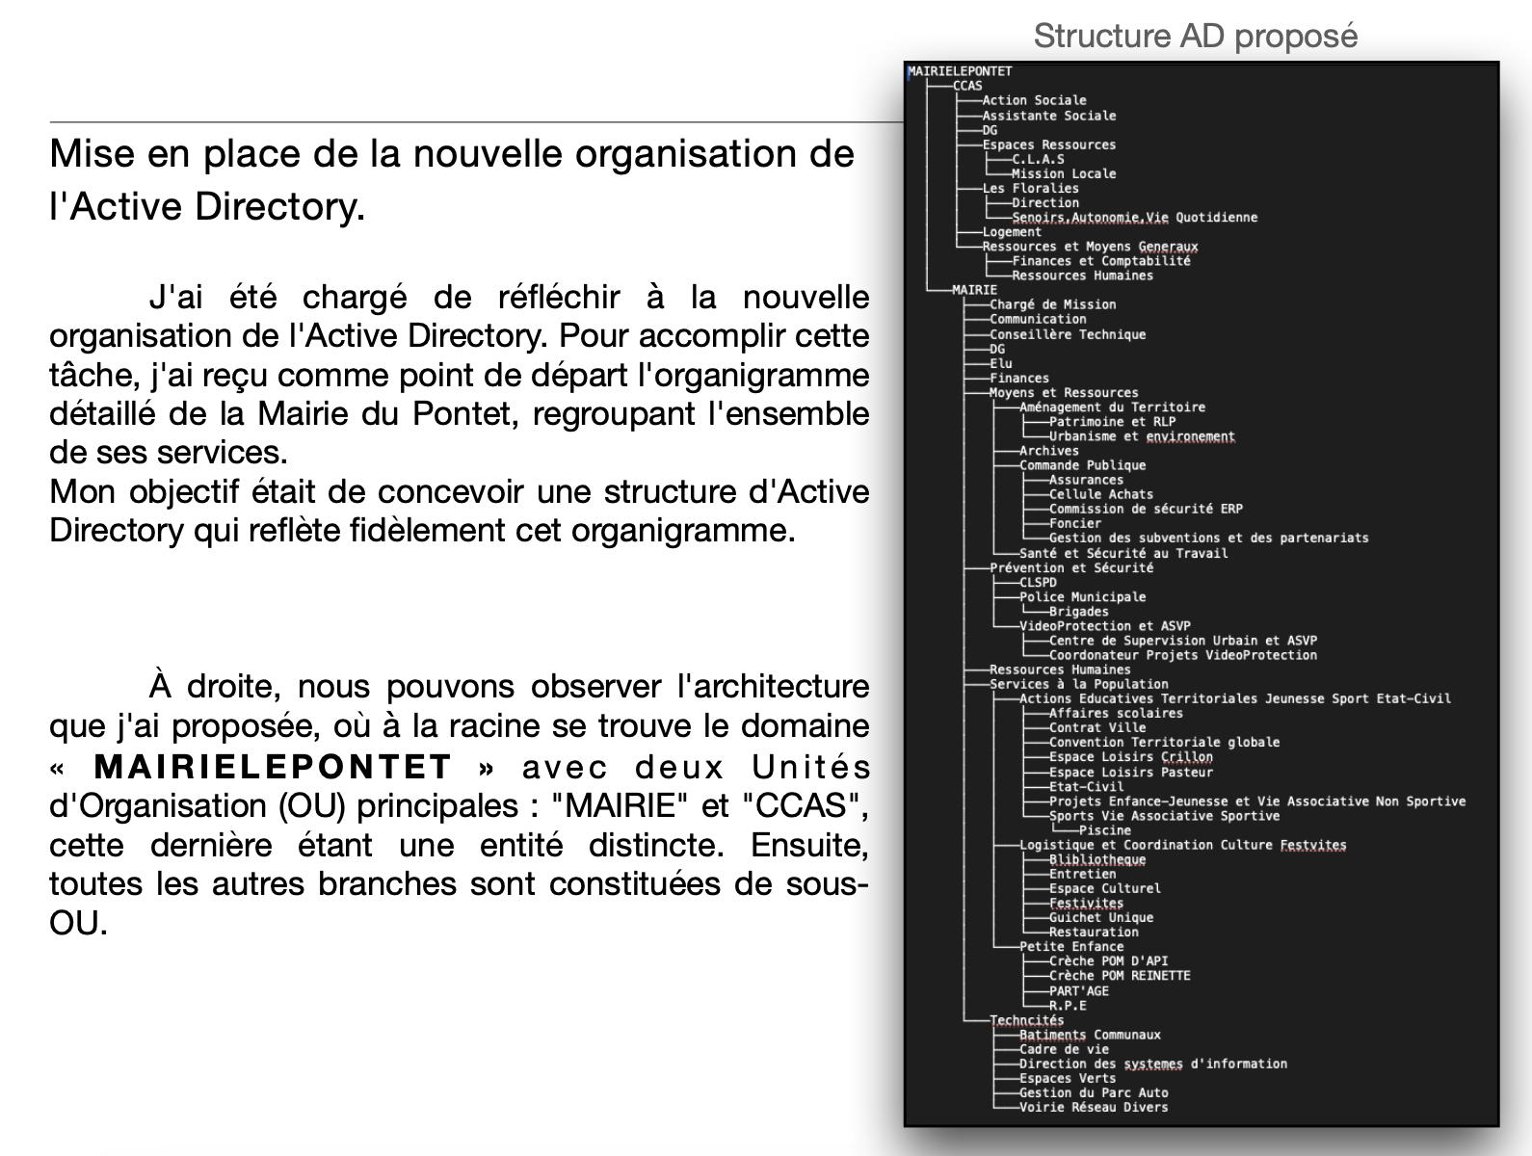Screen dimensions: 1532x1156
Task: Click 'Coordonateur Projets VideoProtection' entry
Action: [x=1183, y=655]
